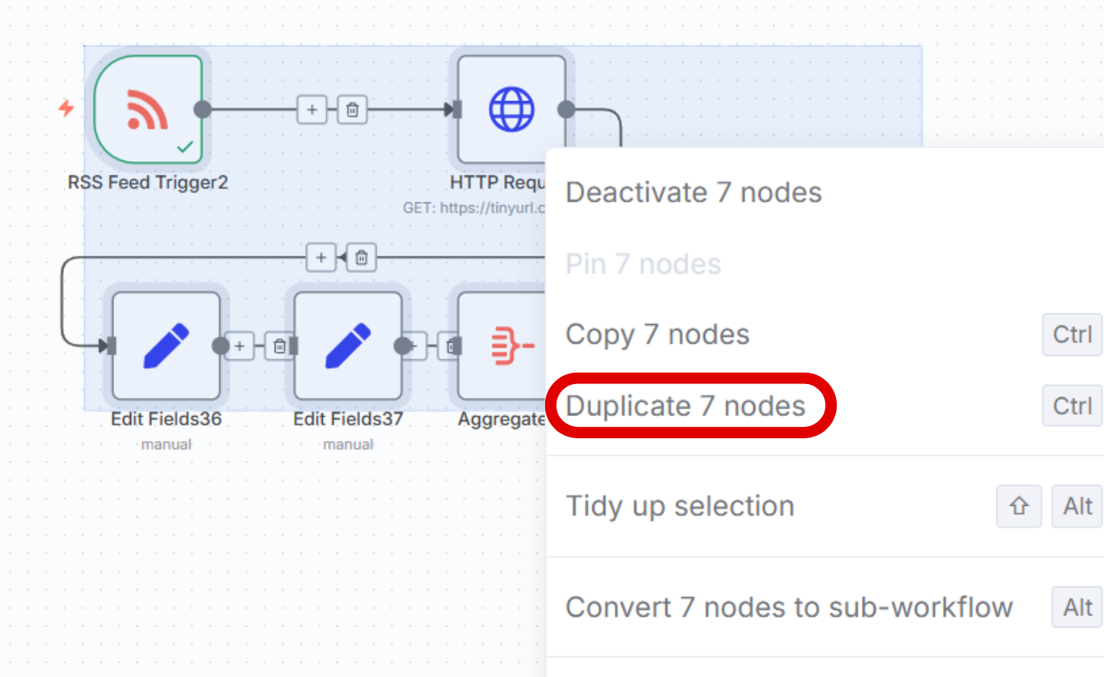
Task: Add node between RSS trigger and HTTP Request
Action: [312, 110]
